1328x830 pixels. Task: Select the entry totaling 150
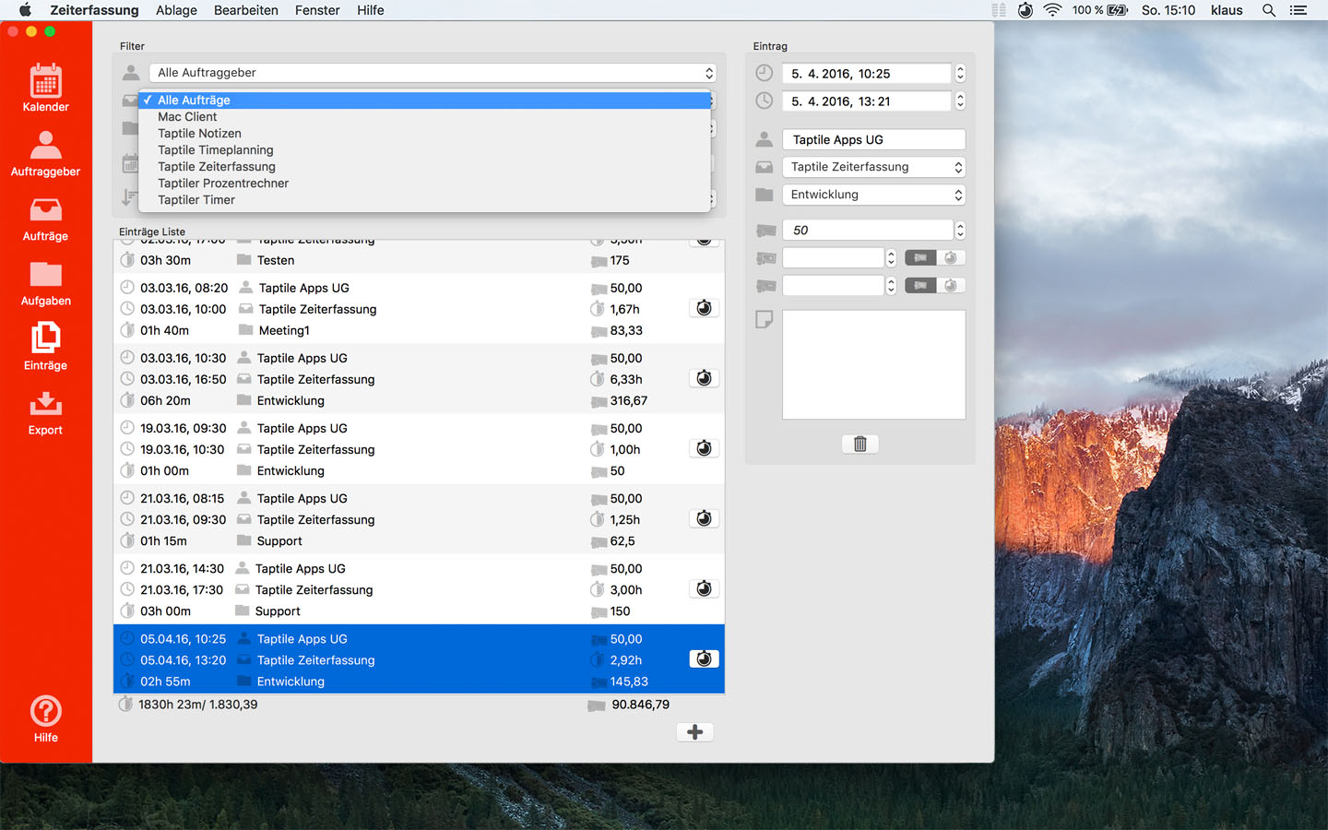(419, 589)
